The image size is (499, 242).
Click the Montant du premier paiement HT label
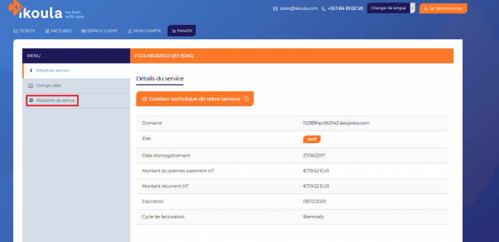pos(178,171)
